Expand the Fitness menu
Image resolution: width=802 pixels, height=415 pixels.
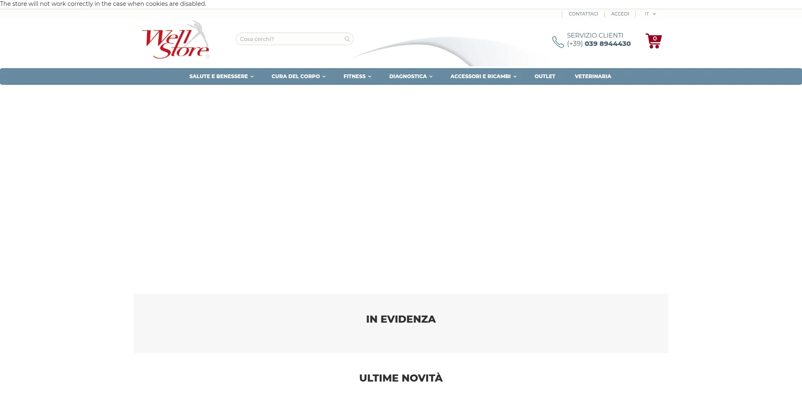[357, 76]
